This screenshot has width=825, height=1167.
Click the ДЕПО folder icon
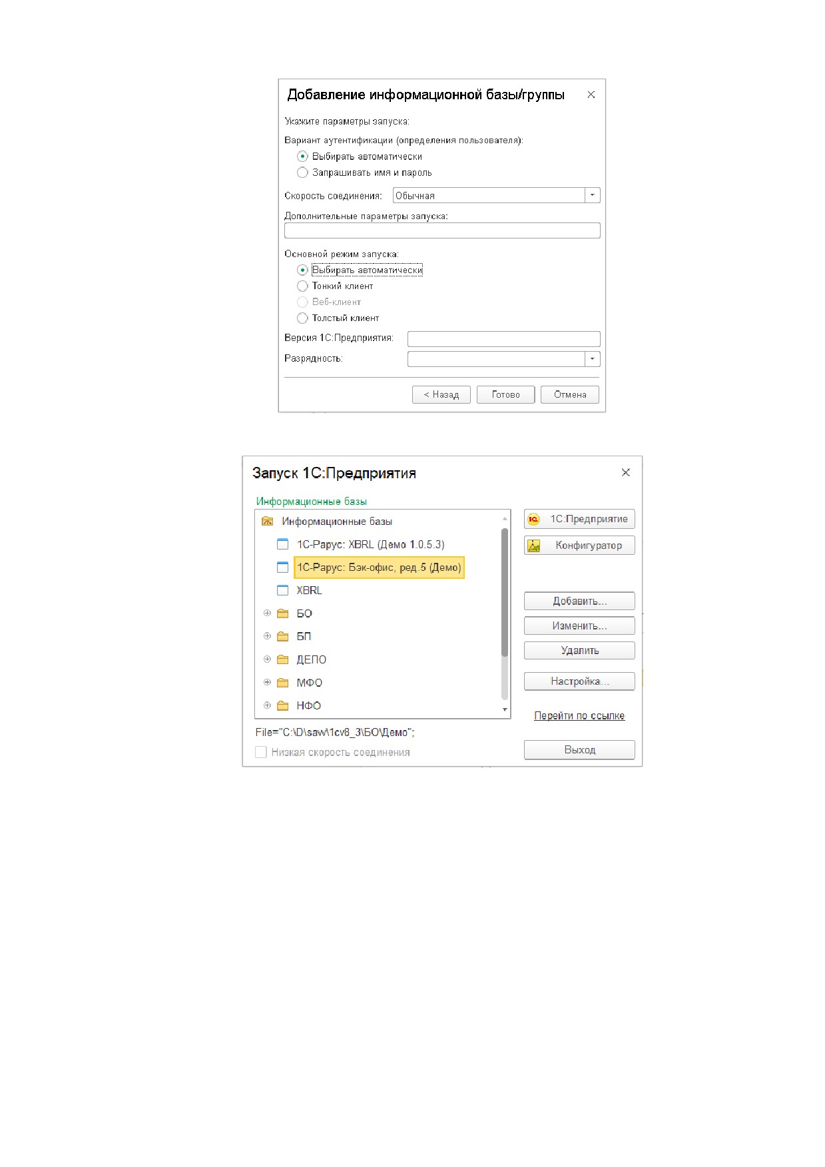[x=283, y=659]
